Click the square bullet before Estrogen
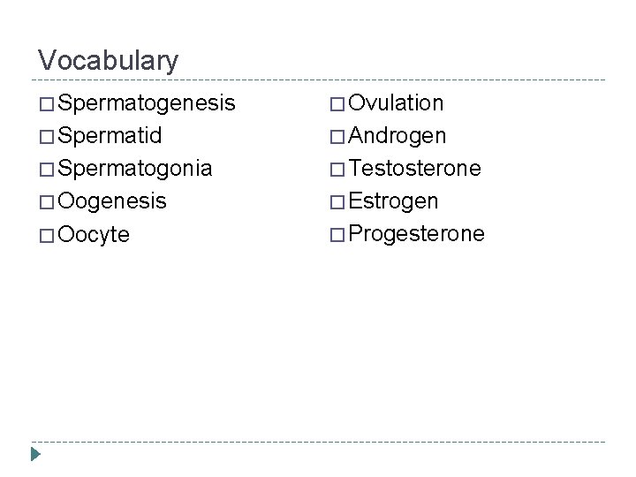This screenshot has width=636, height=477. pos(337,201)
